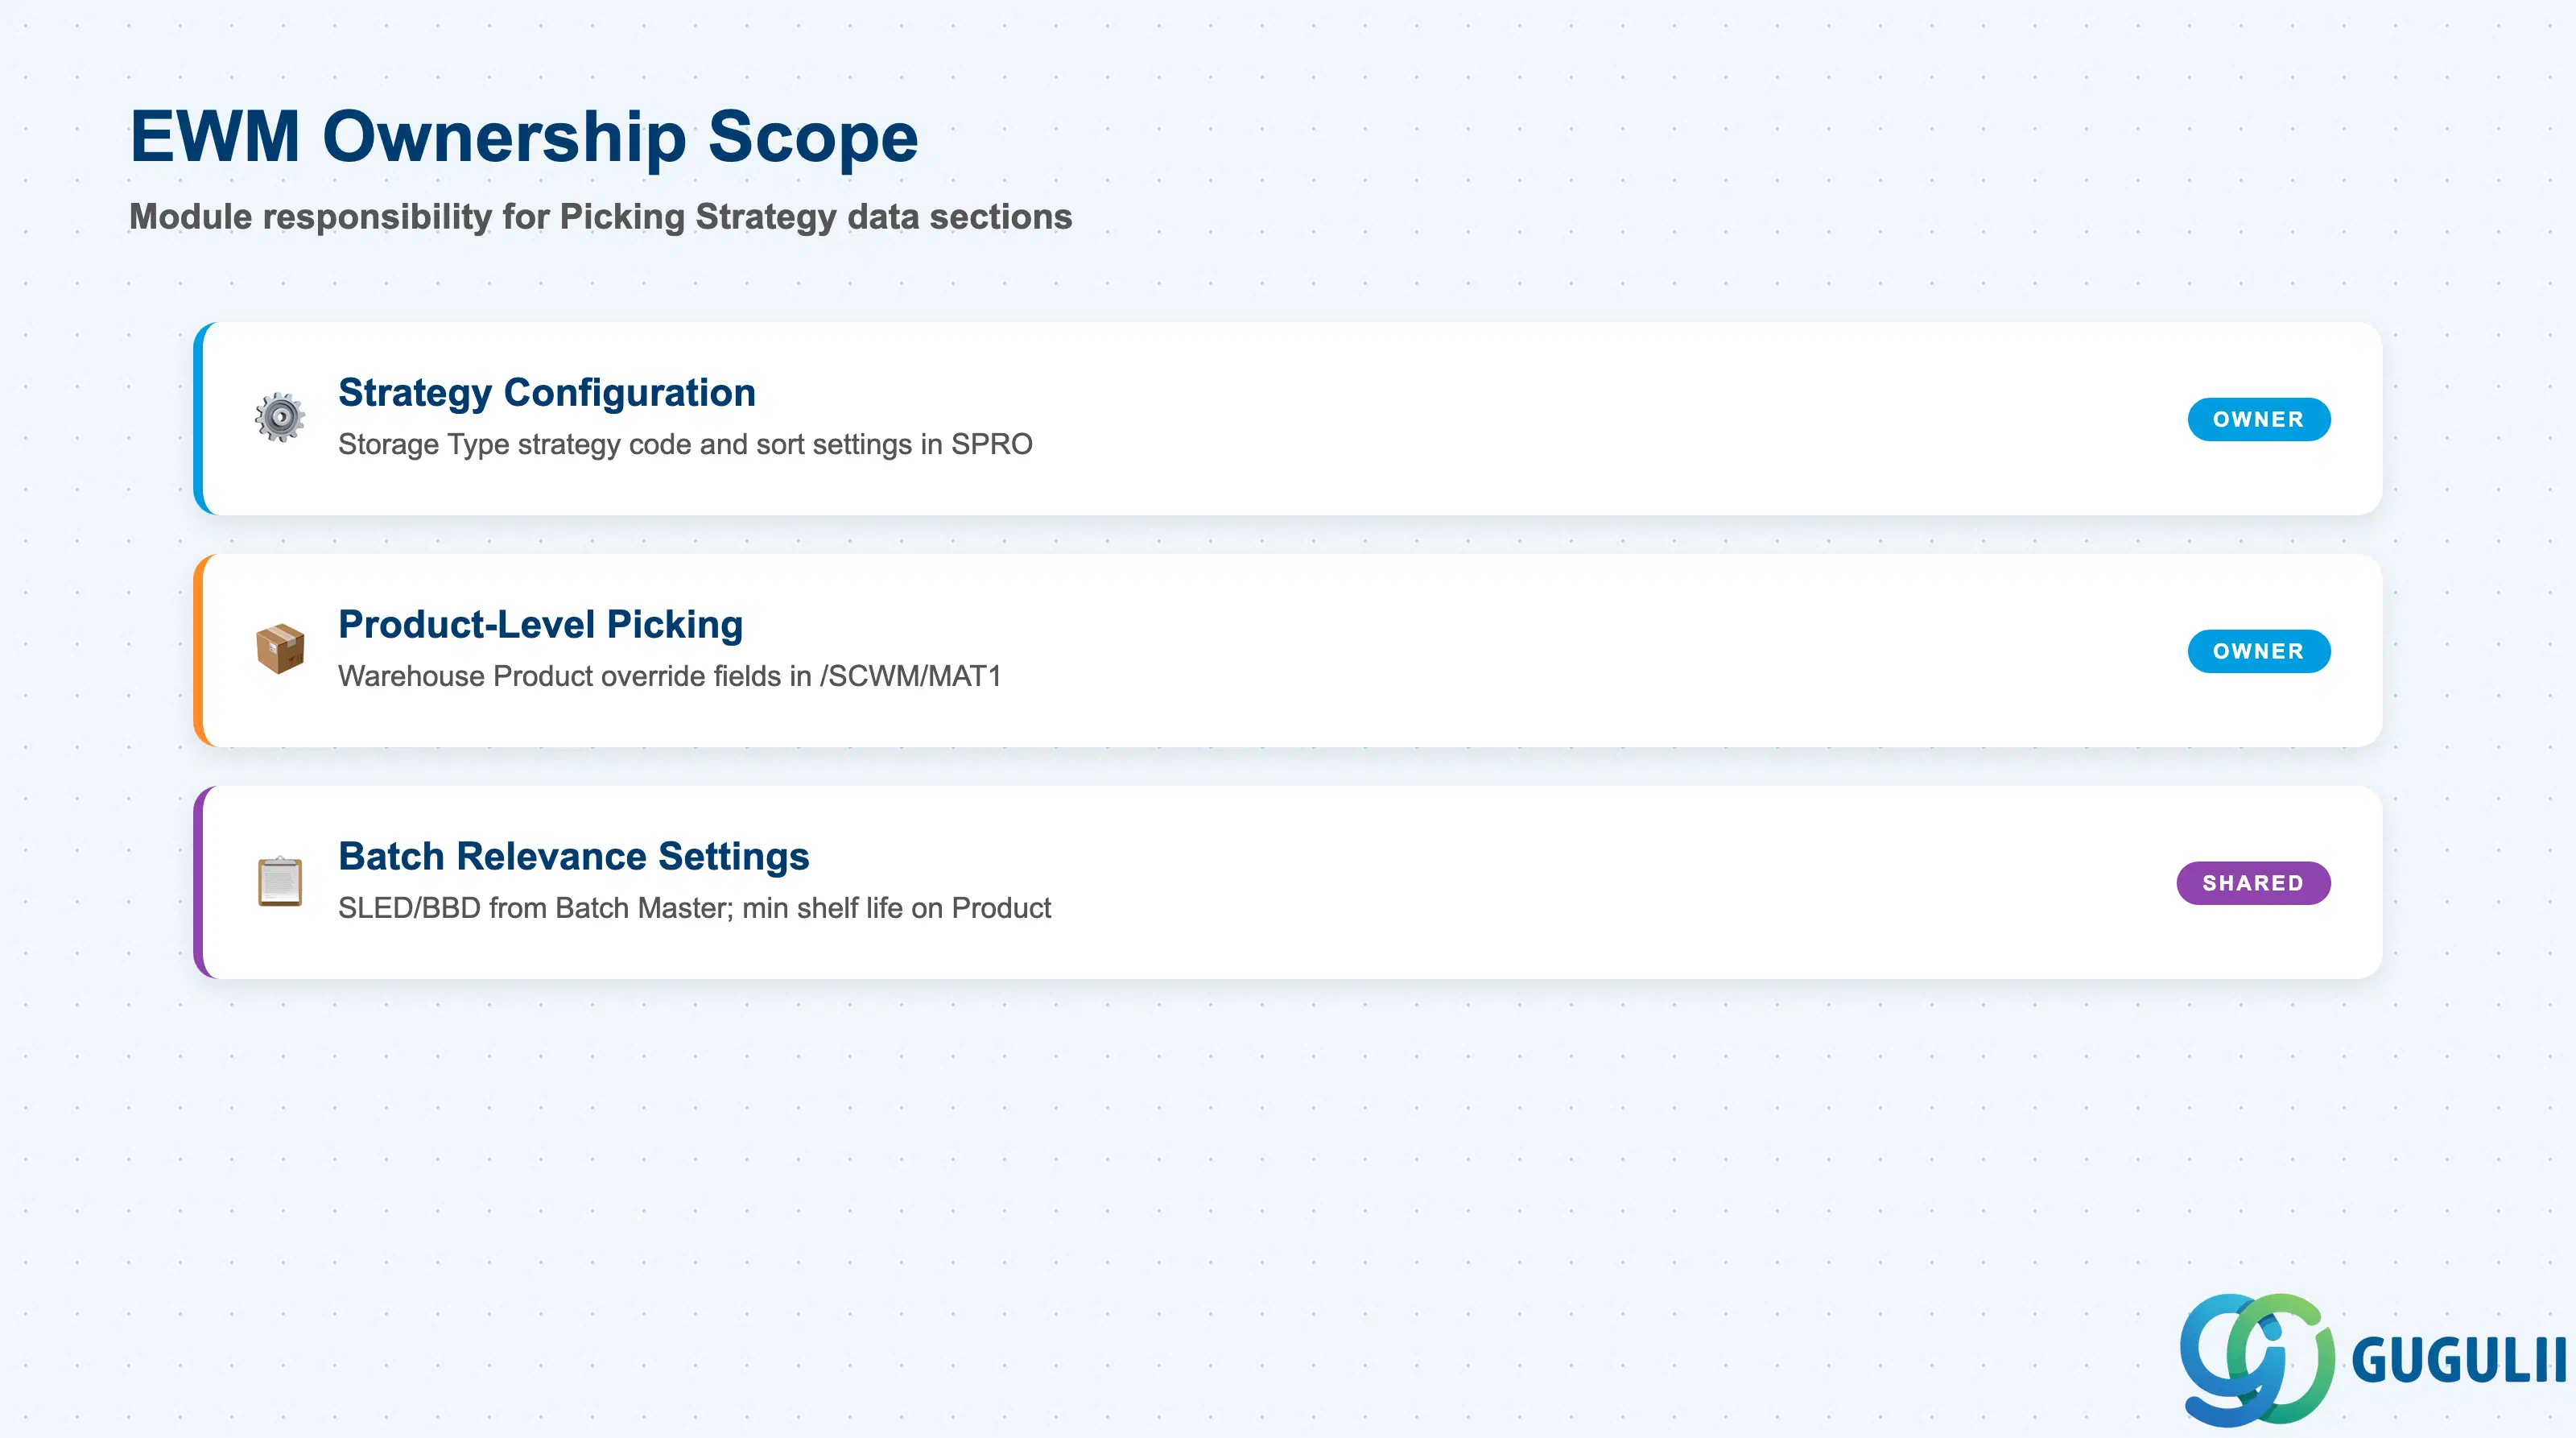Select the OWNER badge on the Strategy Configuration card
The height and width of the screenshot is (1438, 2576).
point(2258,419)
